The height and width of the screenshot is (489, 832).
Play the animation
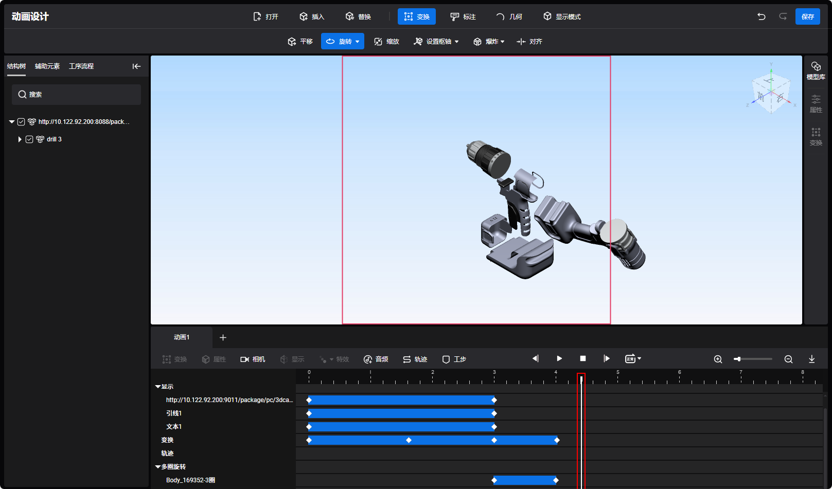pyautogui.click(x=559, y=358)
